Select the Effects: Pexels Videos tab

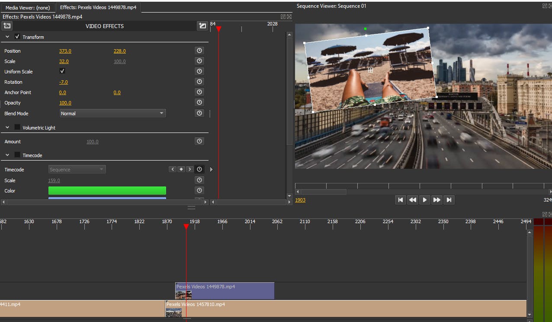click(x=98, y=8)
